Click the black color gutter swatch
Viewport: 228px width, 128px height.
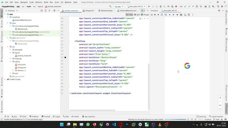point(65,58)
